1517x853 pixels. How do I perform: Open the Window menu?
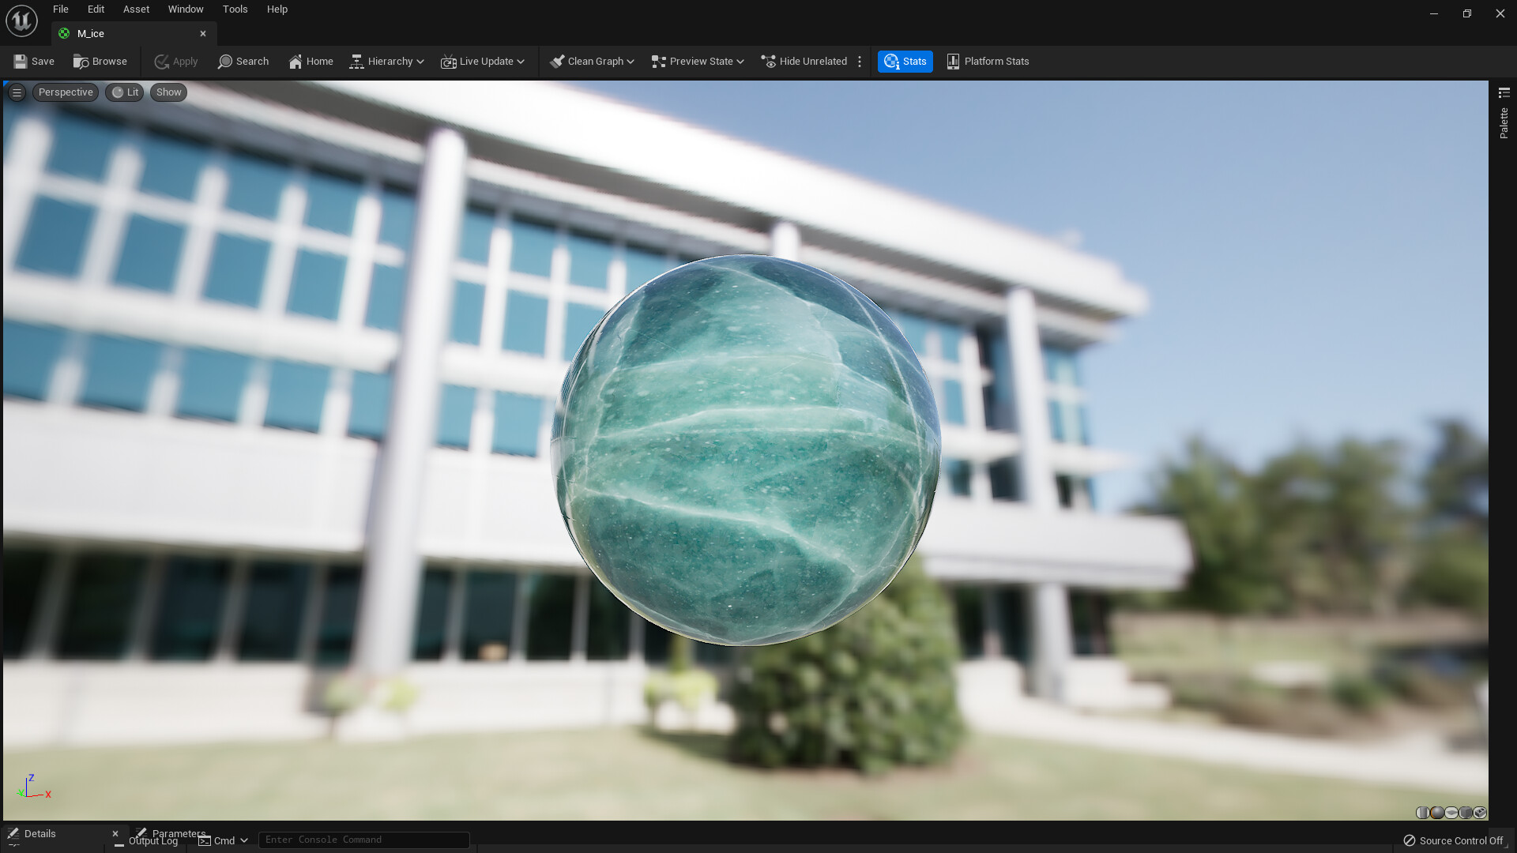(x=186, y=9)
